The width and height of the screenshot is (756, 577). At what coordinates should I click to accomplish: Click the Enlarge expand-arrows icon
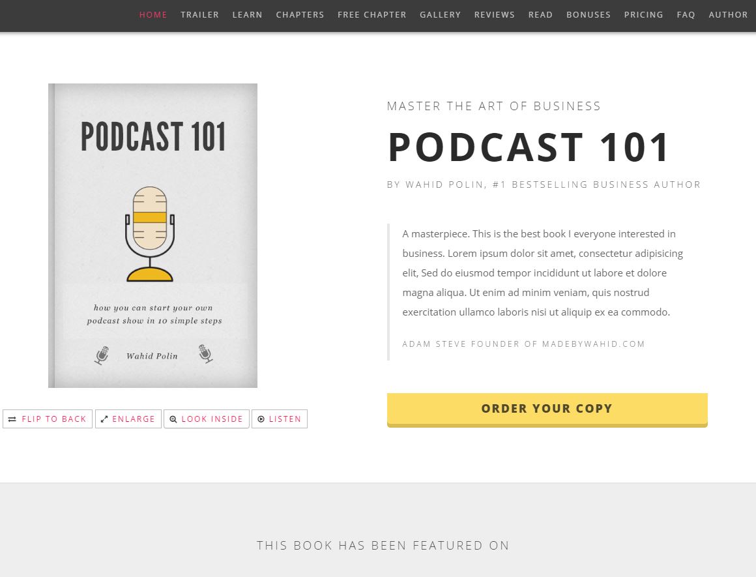coord(104,419)
